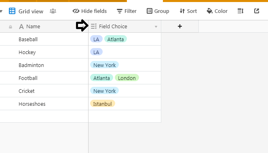Image resolution: width=268 pixels, height=153 pixels.
Task: Open the Group menu
Action: [158, 11]
